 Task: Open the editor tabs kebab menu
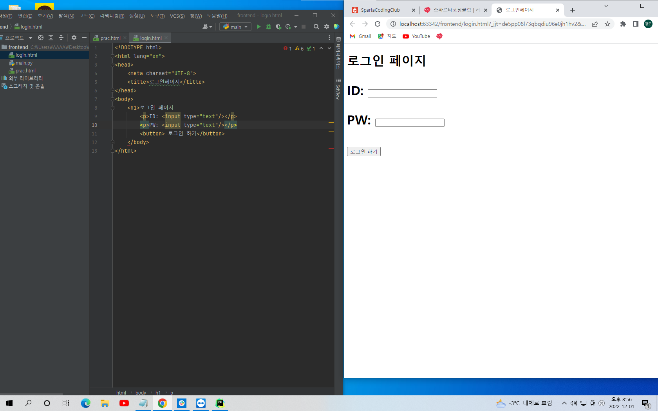[329, 38]
